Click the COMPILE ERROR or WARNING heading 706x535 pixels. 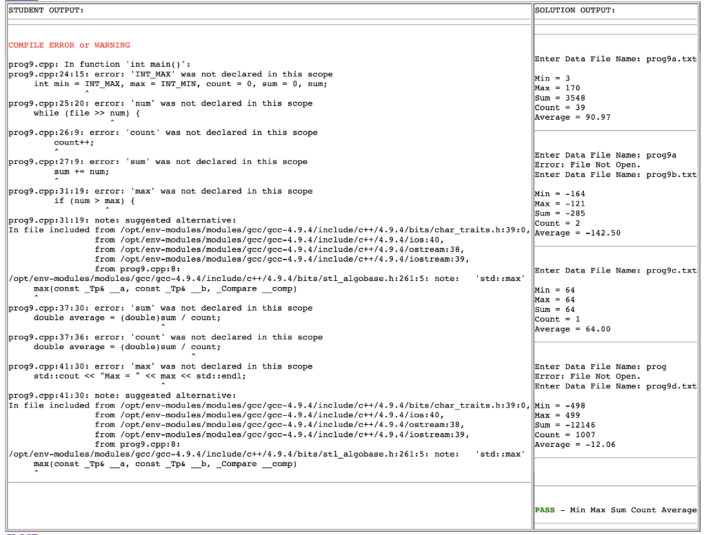pyautogui.click(x=68, y=45)
